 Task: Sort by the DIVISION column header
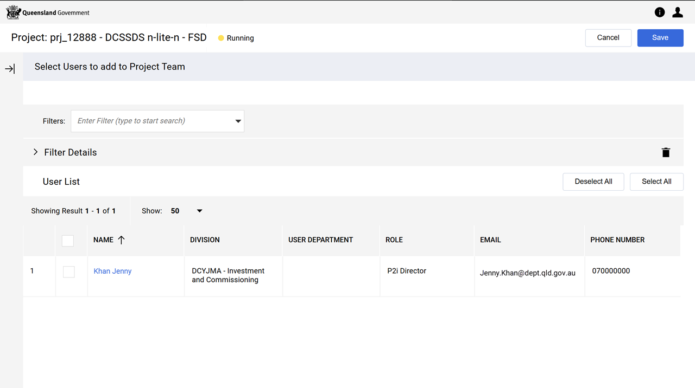coord(205,240)
